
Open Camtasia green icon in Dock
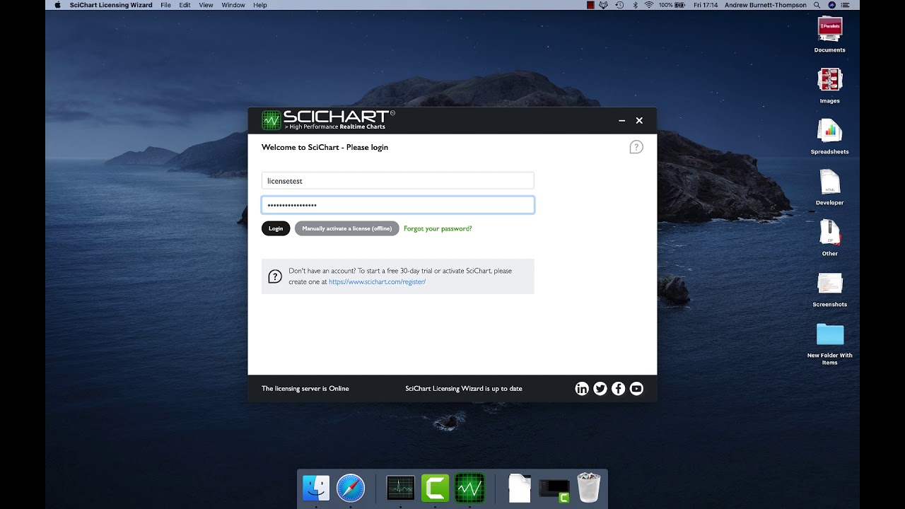coord(435,488)
